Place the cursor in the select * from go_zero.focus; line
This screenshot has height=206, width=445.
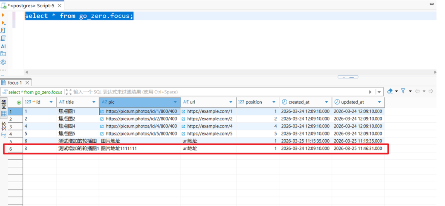click(79, 16)
